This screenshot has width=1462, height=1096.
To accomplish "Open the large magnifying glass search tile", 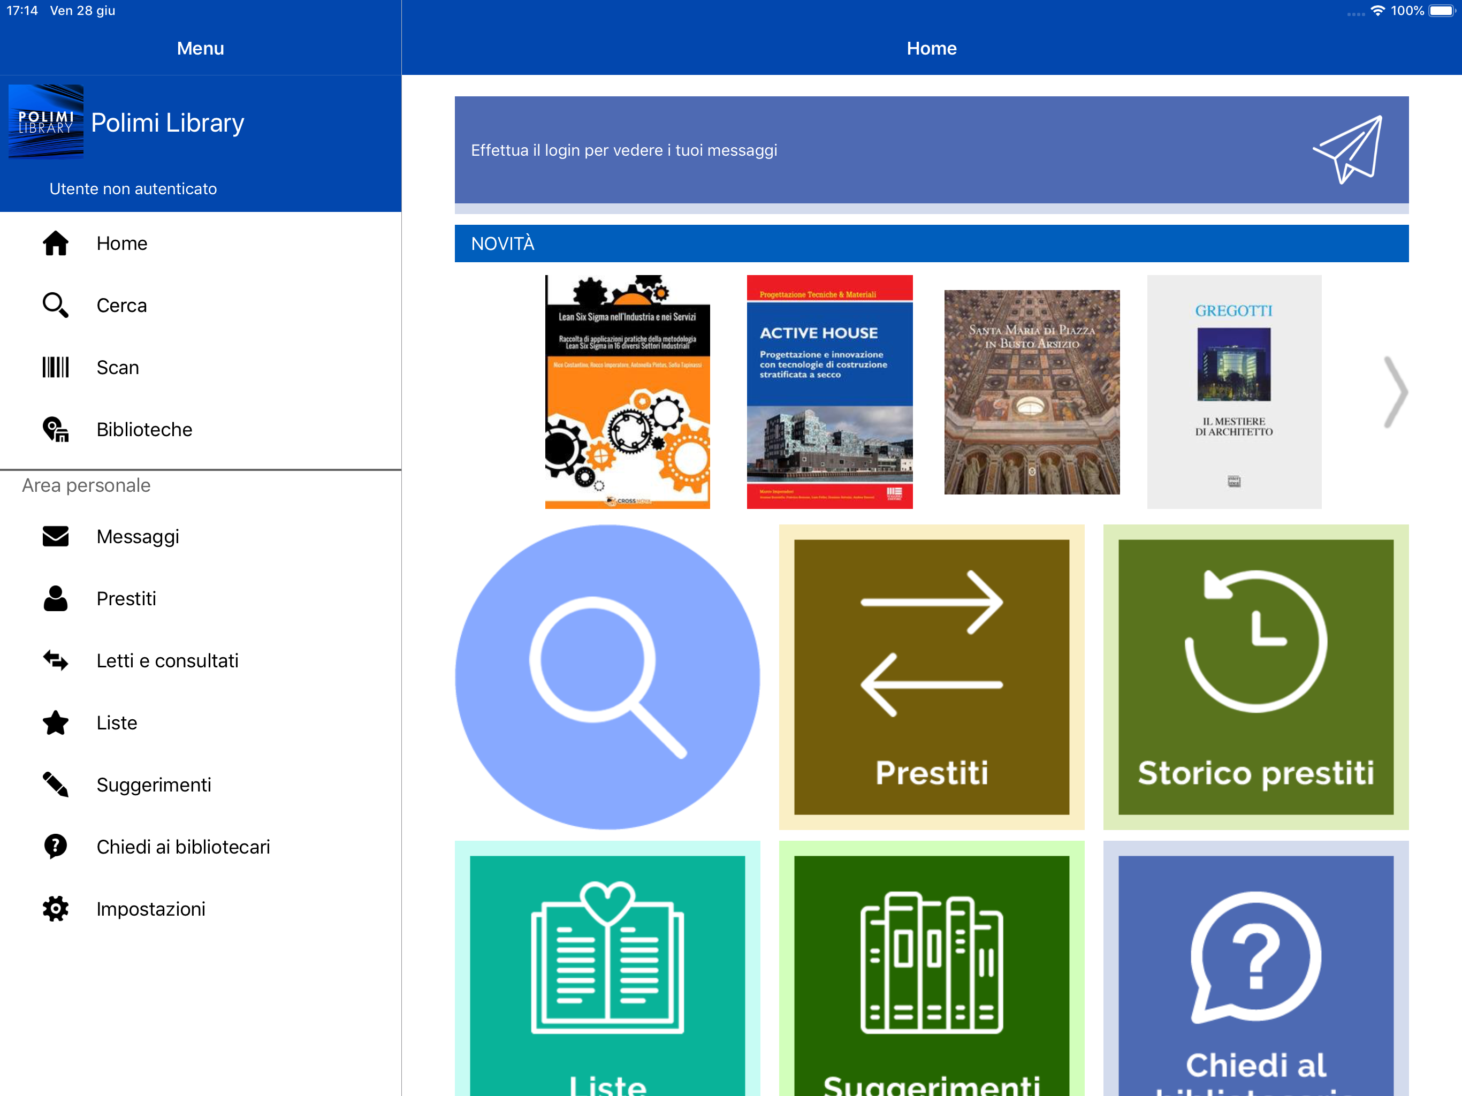I will pyautogui.click(x=607, y=677).
